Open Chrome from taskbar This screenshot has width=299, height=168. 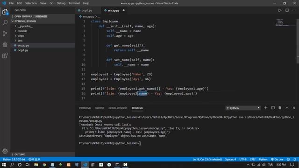tap(44, 165)
